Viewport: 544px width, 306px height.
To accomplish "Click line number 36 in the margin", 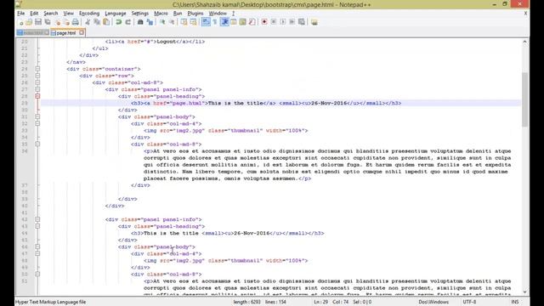I will pyautogui.click(x=25, y=151).
